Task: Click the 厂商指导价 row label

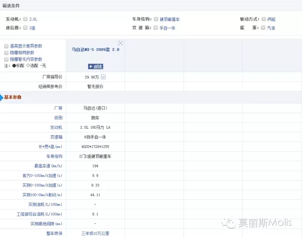Action: 52,77
